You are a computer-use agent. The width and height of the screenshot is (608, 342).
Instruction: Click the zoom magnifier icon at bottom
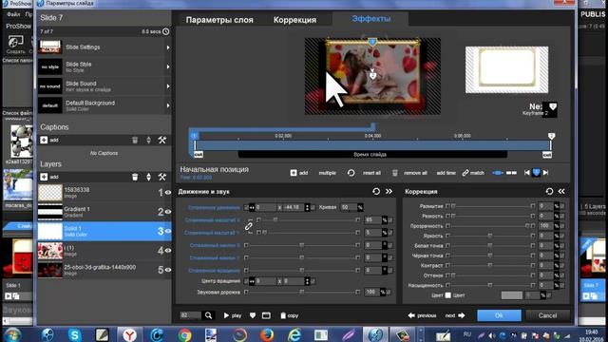point(208,315)
